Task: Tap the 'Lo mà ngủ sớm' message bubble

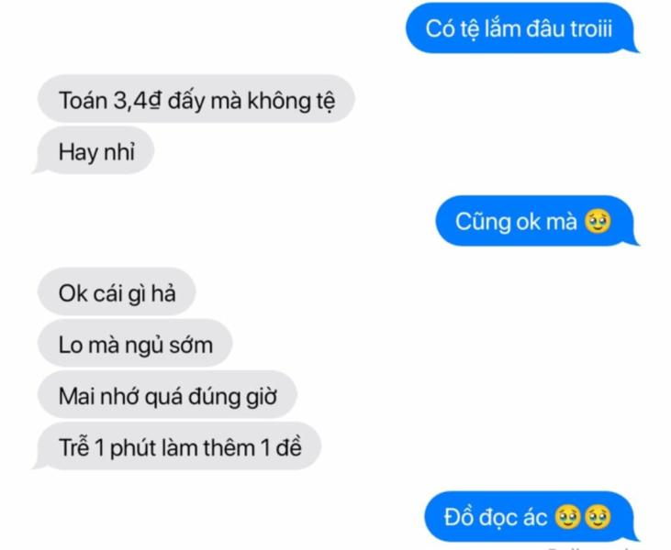Action: point(135,343)
